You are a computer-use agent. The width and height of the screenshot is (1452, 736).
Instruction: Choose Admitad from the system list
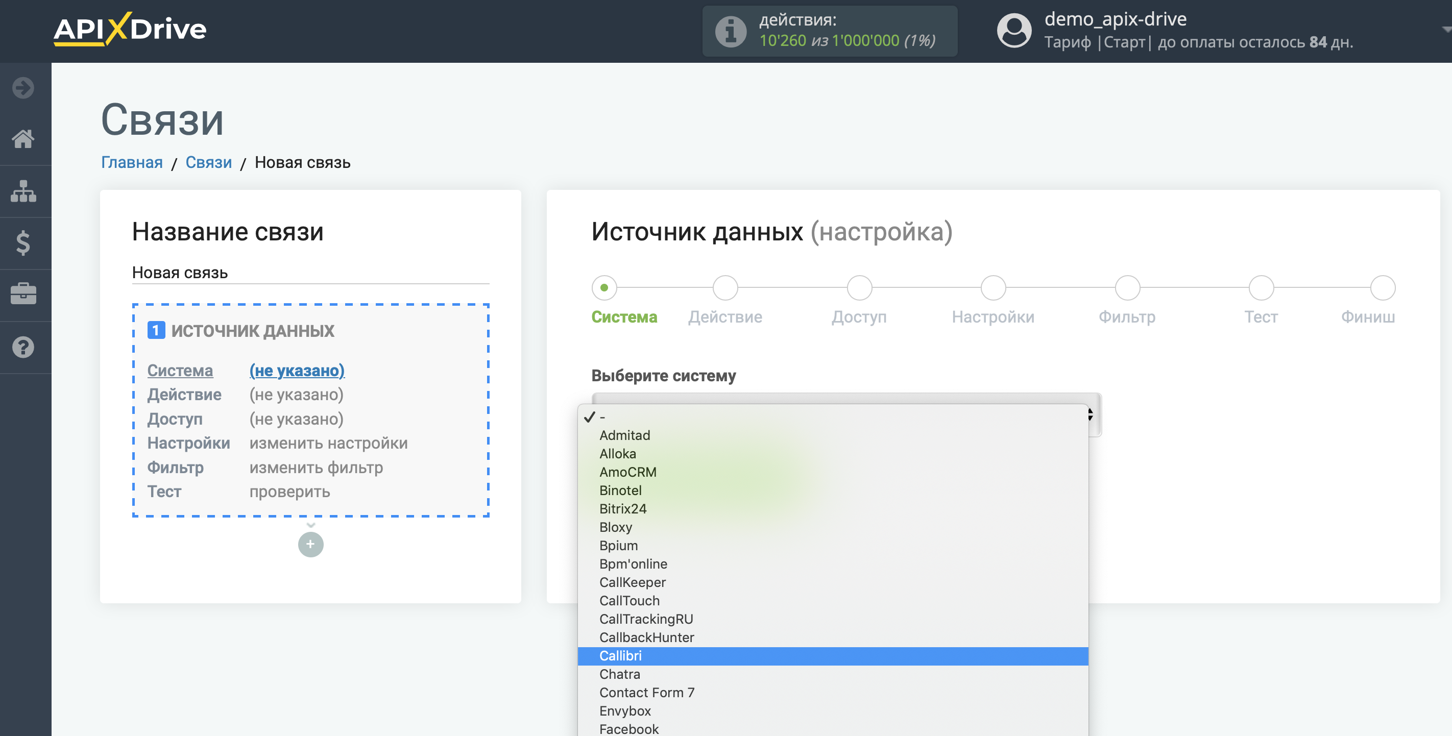(833, 435)
